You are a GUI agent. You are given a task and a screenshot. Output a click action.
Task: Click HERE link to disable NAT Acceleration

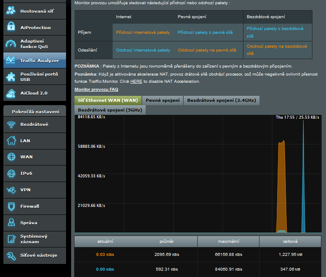(136, 81)
